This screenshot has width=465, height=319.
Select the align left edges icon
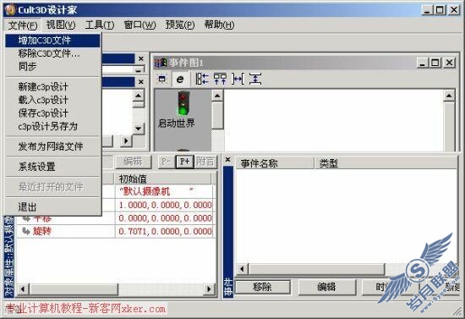(x=202, y=79)
